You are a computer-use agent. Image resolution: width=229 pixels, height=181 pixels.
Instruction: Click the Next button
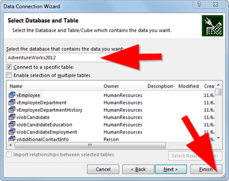171,169
